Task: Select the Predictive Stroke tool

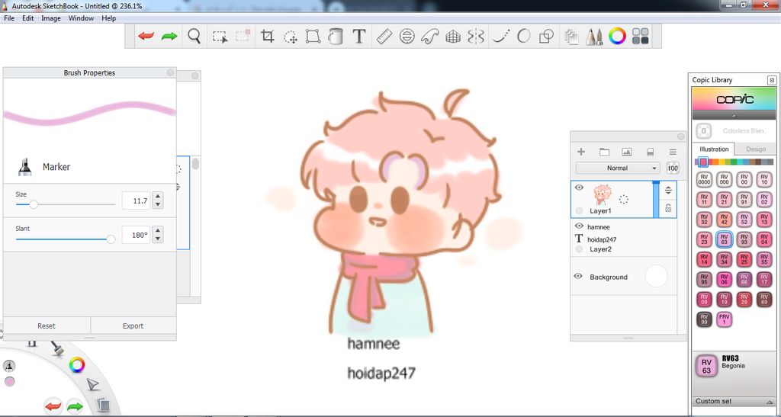Action: pos(523,37)
